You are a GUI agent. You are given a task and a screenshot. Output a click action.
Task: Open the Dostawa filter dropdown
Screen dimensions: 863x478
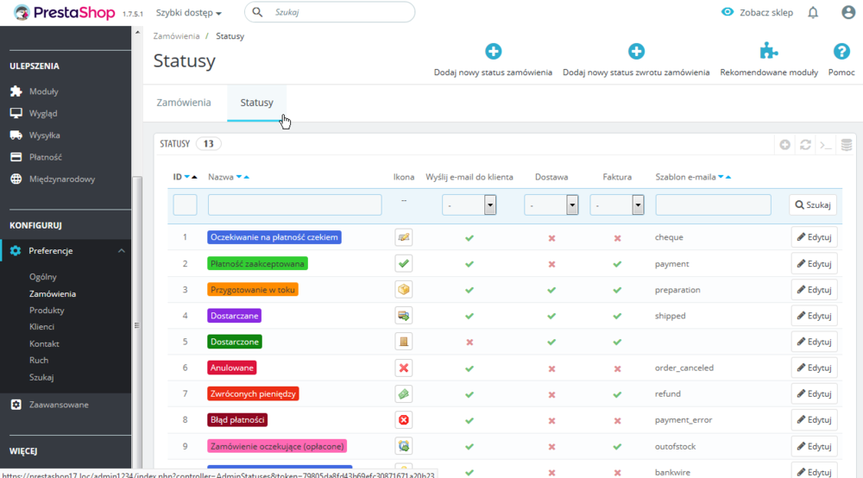pyautogui.click(x=551, y=204)
